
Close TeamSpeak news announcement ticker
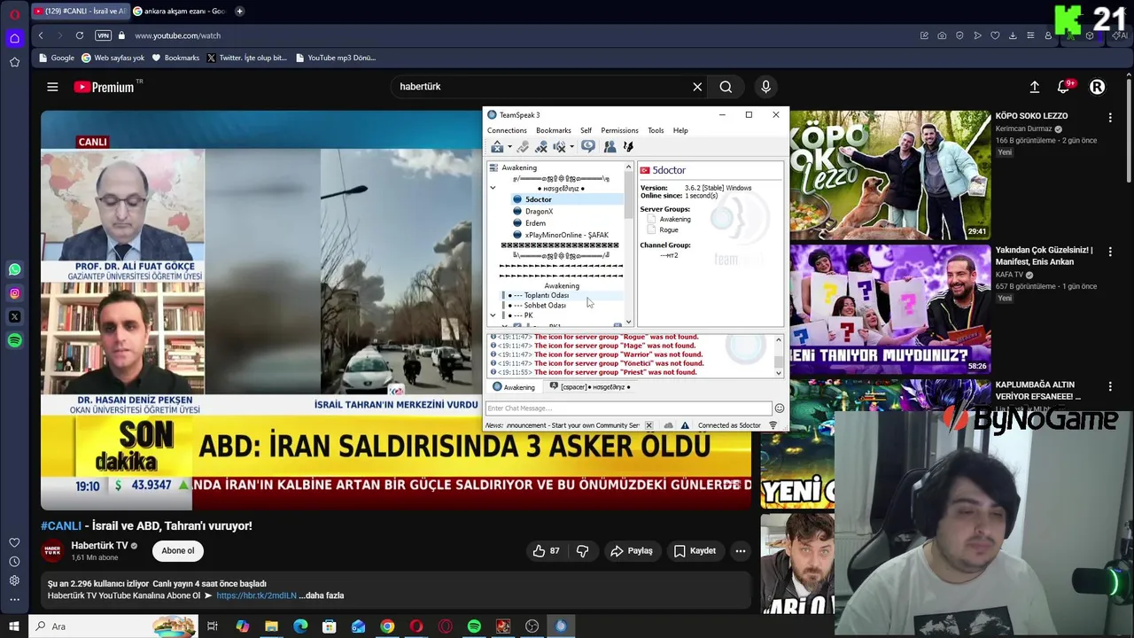(x=649, y=425)
